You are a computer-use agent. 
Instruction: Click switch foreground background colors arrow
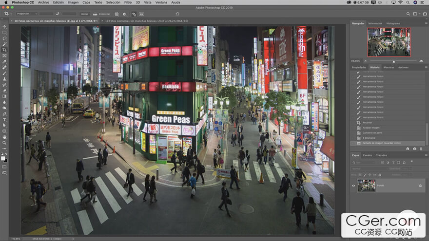click(x=6, y=154)
